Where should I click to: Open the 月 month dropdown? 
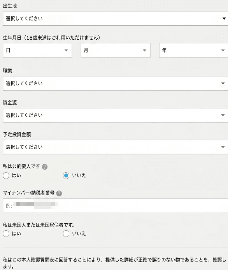[116, 50]
